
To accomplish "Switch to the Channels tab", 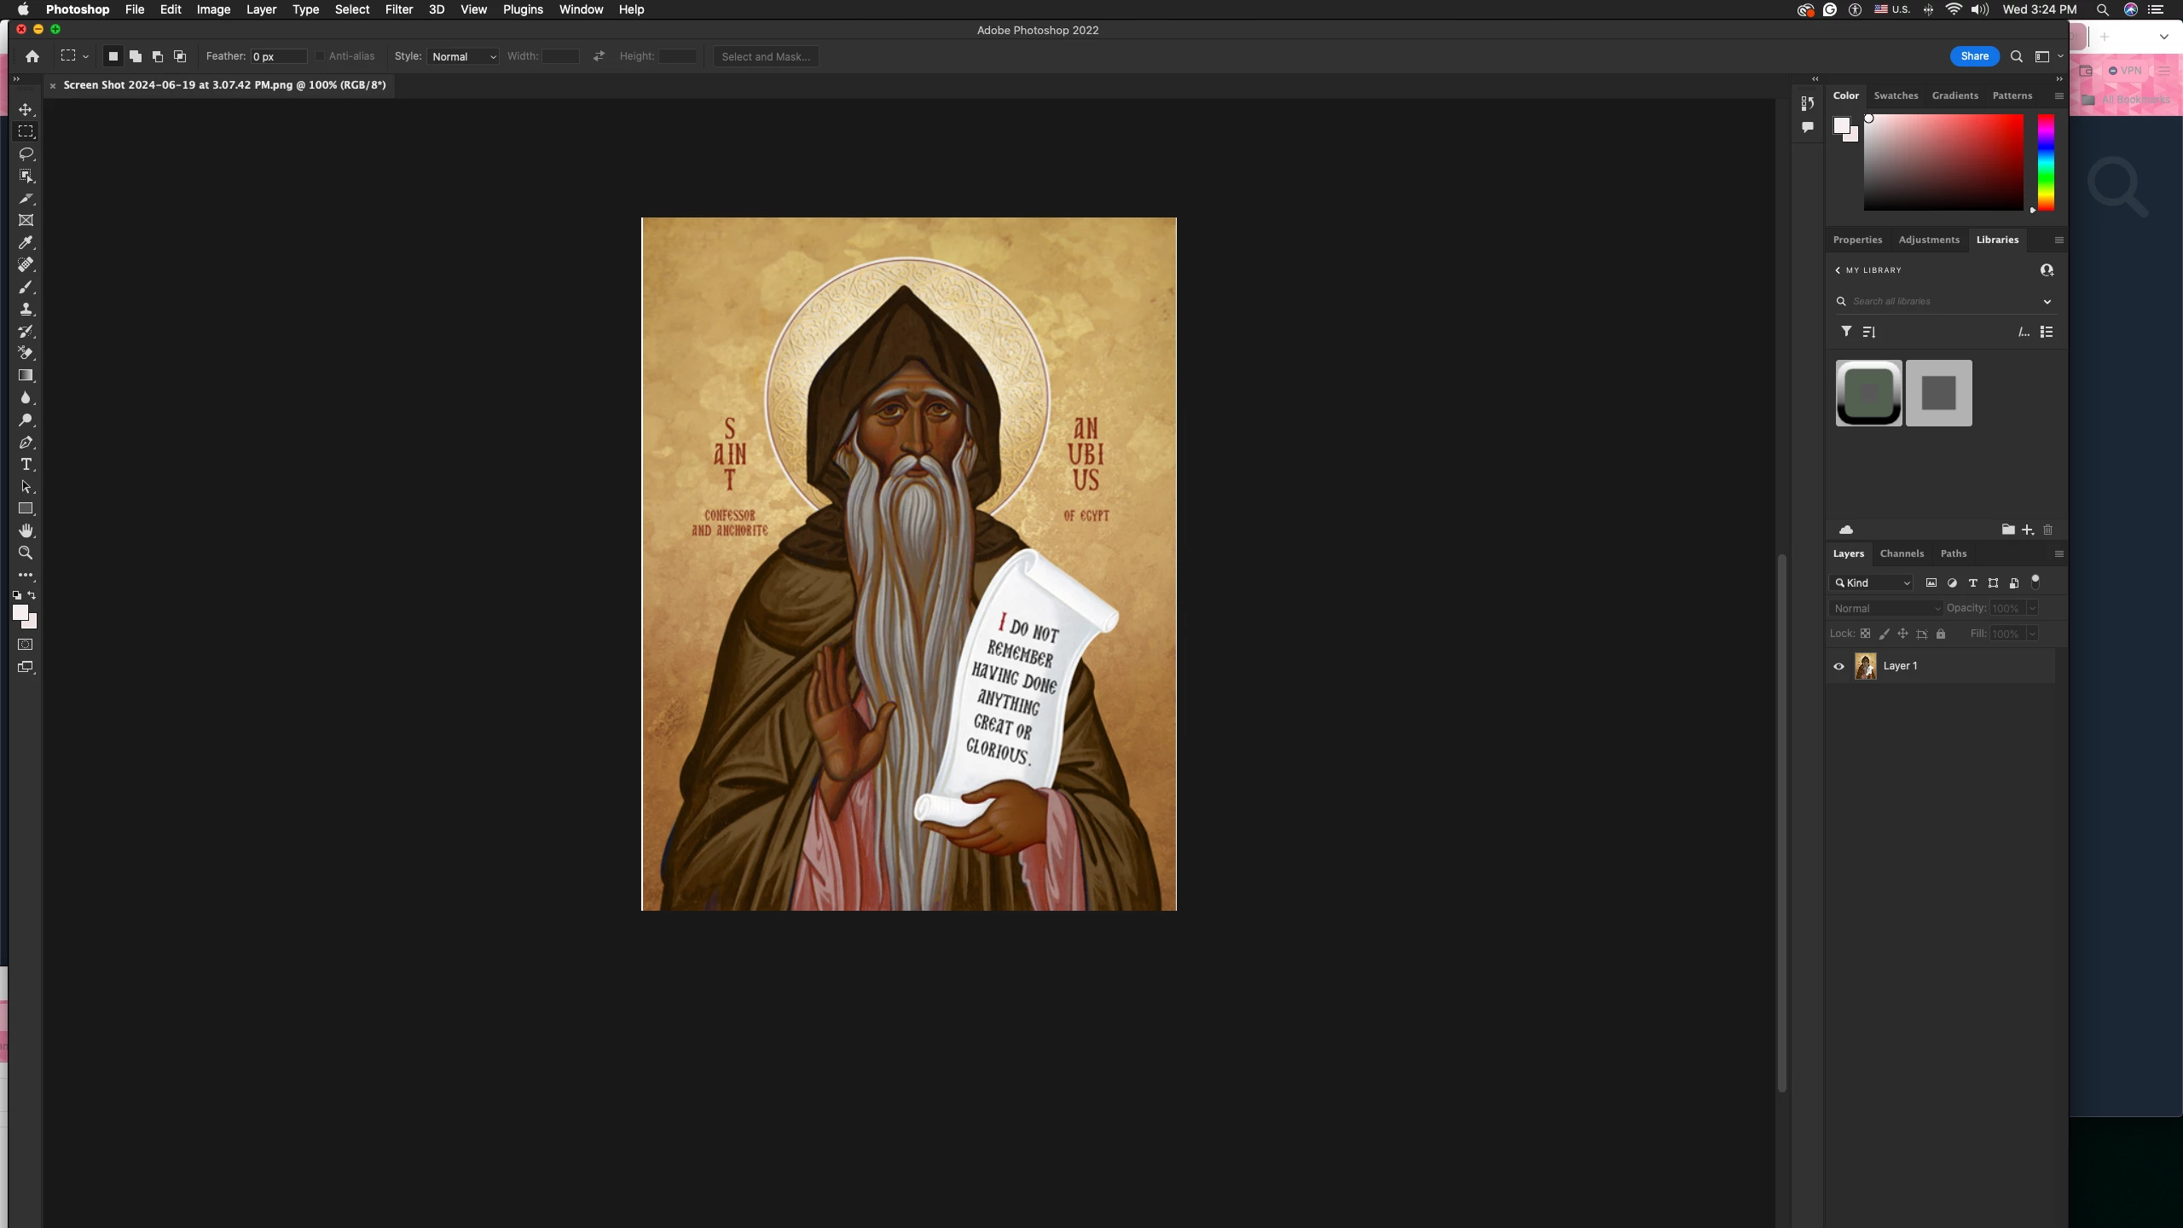I will tap(1901, 553).
